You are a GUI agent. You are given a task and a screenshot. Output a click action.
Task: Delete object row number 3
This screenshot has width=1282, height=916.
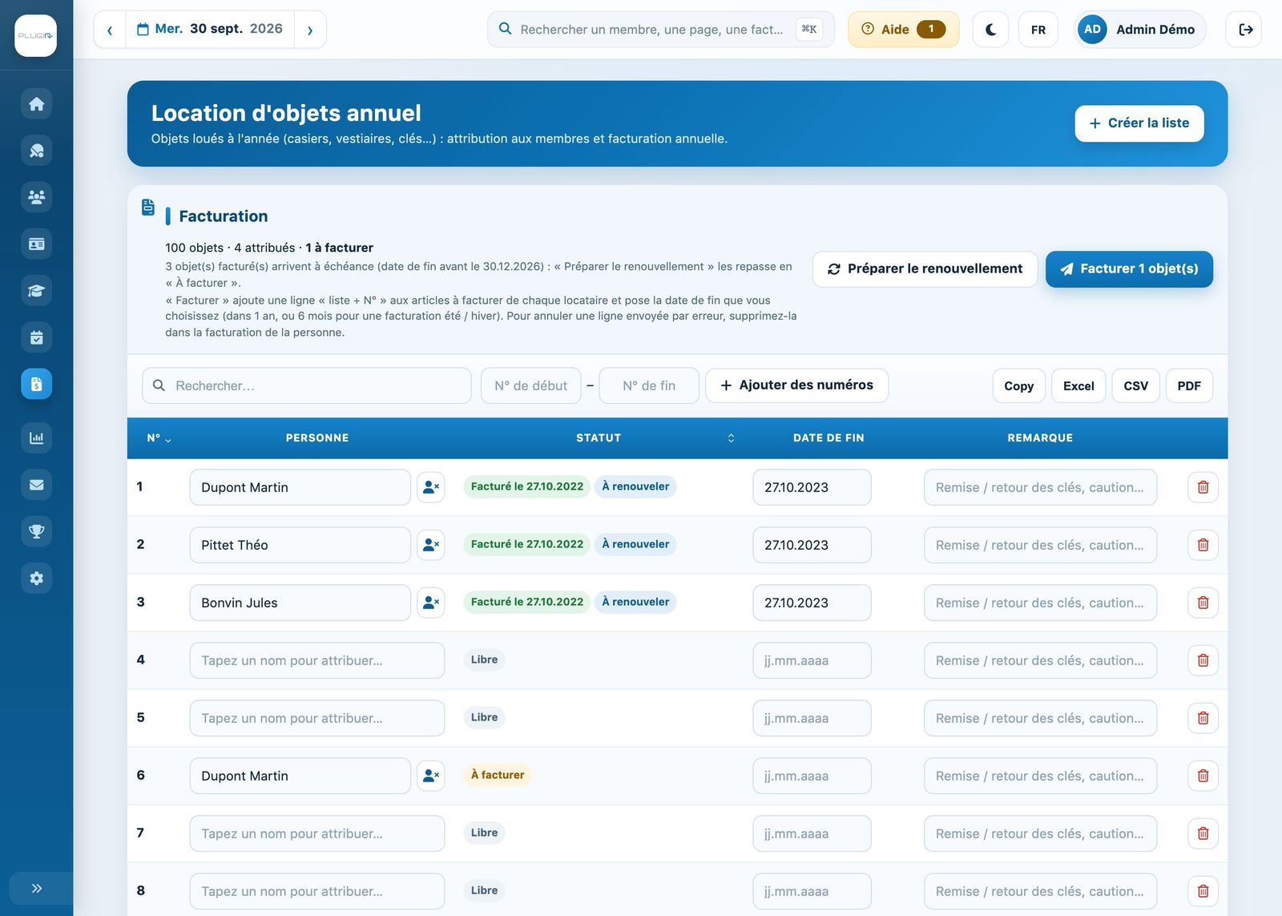1203,603
